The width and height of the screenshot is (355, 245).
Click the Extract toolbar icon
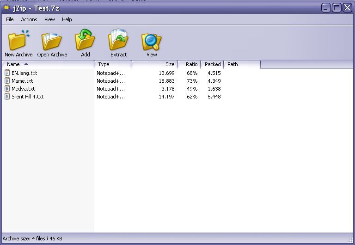[x=118, y=40]
